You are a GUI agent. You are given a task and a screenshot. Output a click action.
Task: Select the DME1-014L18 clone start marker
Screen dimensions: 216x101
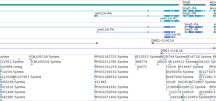click(x=162, y=53)
